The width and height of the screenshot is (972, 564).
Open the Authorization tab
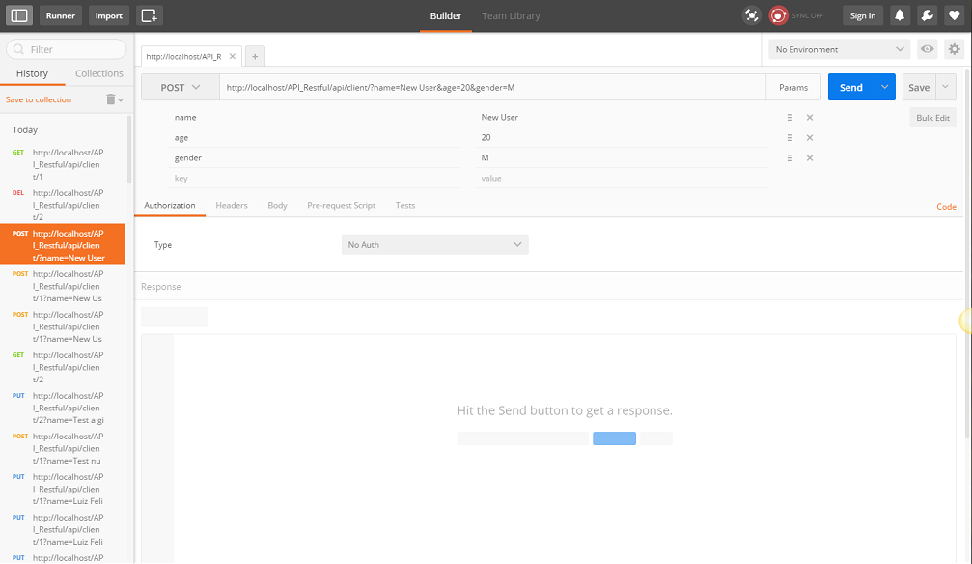pos(169,206)
